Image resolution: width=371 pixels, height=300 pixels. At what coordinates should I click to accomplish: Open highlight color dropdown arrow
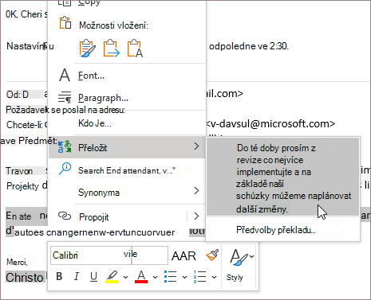(x=125, y=278)
